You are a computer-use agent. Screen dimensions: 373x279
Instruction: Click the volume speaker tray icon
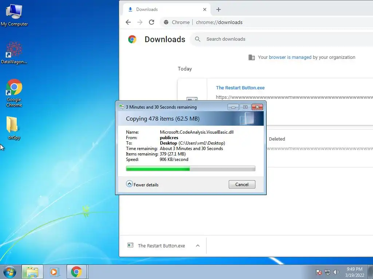tap(336, 272)
